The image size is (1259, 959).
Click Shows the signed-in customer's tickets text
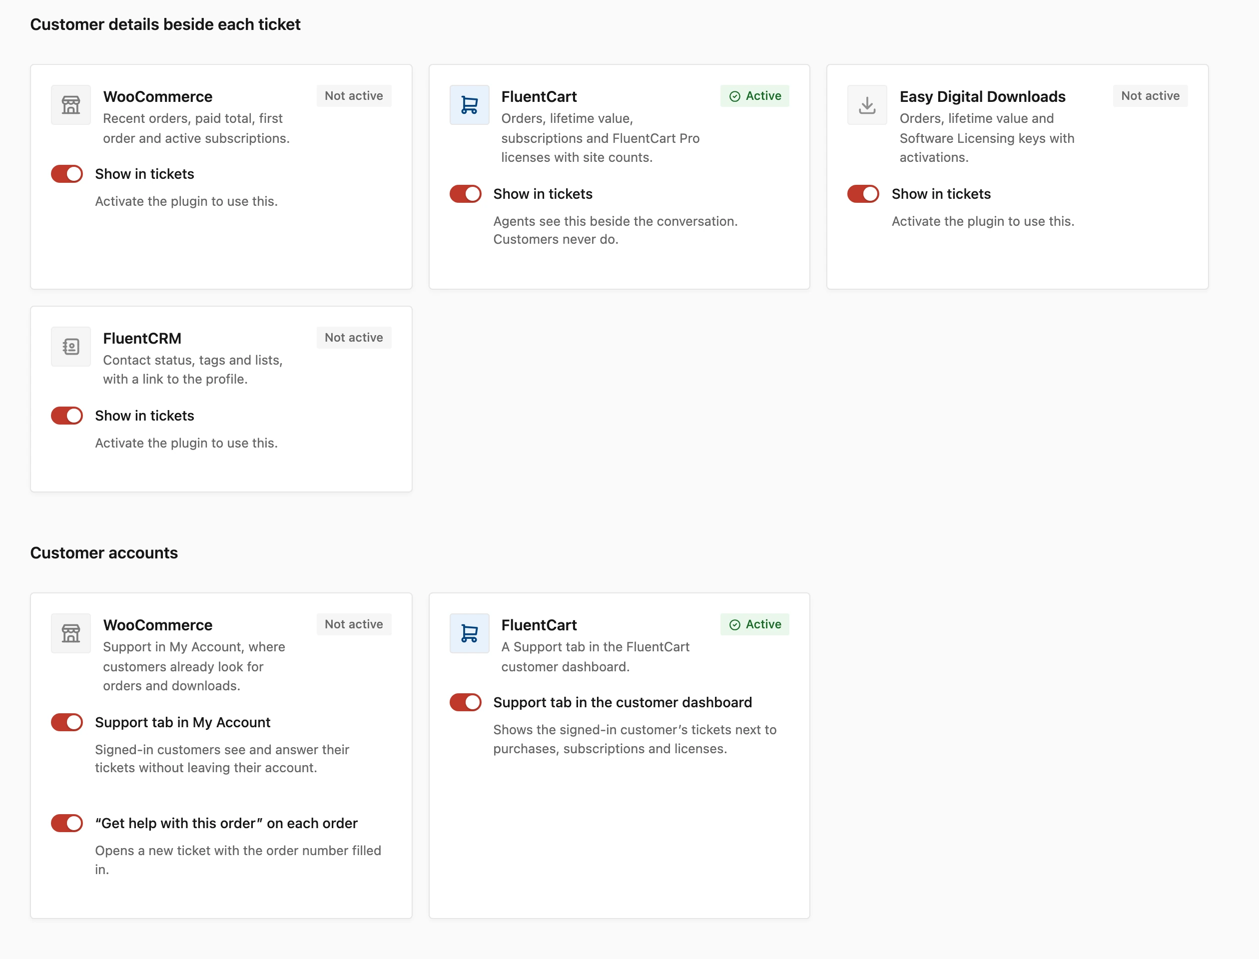(635, 739)
